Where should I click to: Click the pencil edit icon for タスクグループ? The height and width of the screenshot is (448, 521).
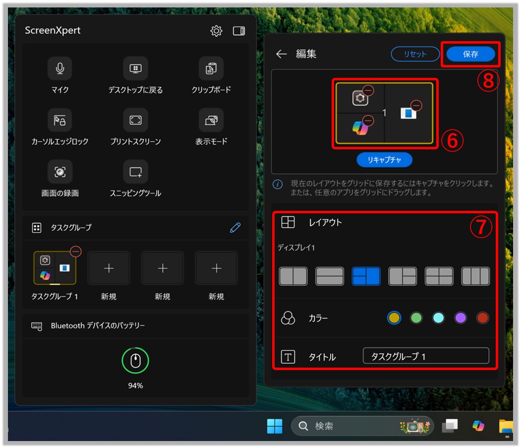pyautogui.click(x=235, y=228)
